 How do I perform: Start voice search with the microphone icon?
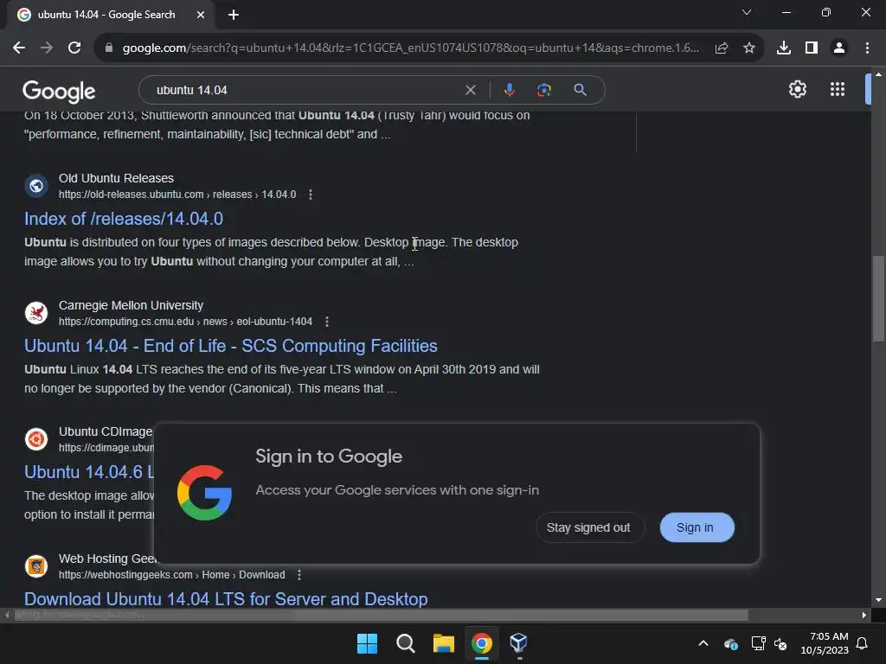point(509,90)
